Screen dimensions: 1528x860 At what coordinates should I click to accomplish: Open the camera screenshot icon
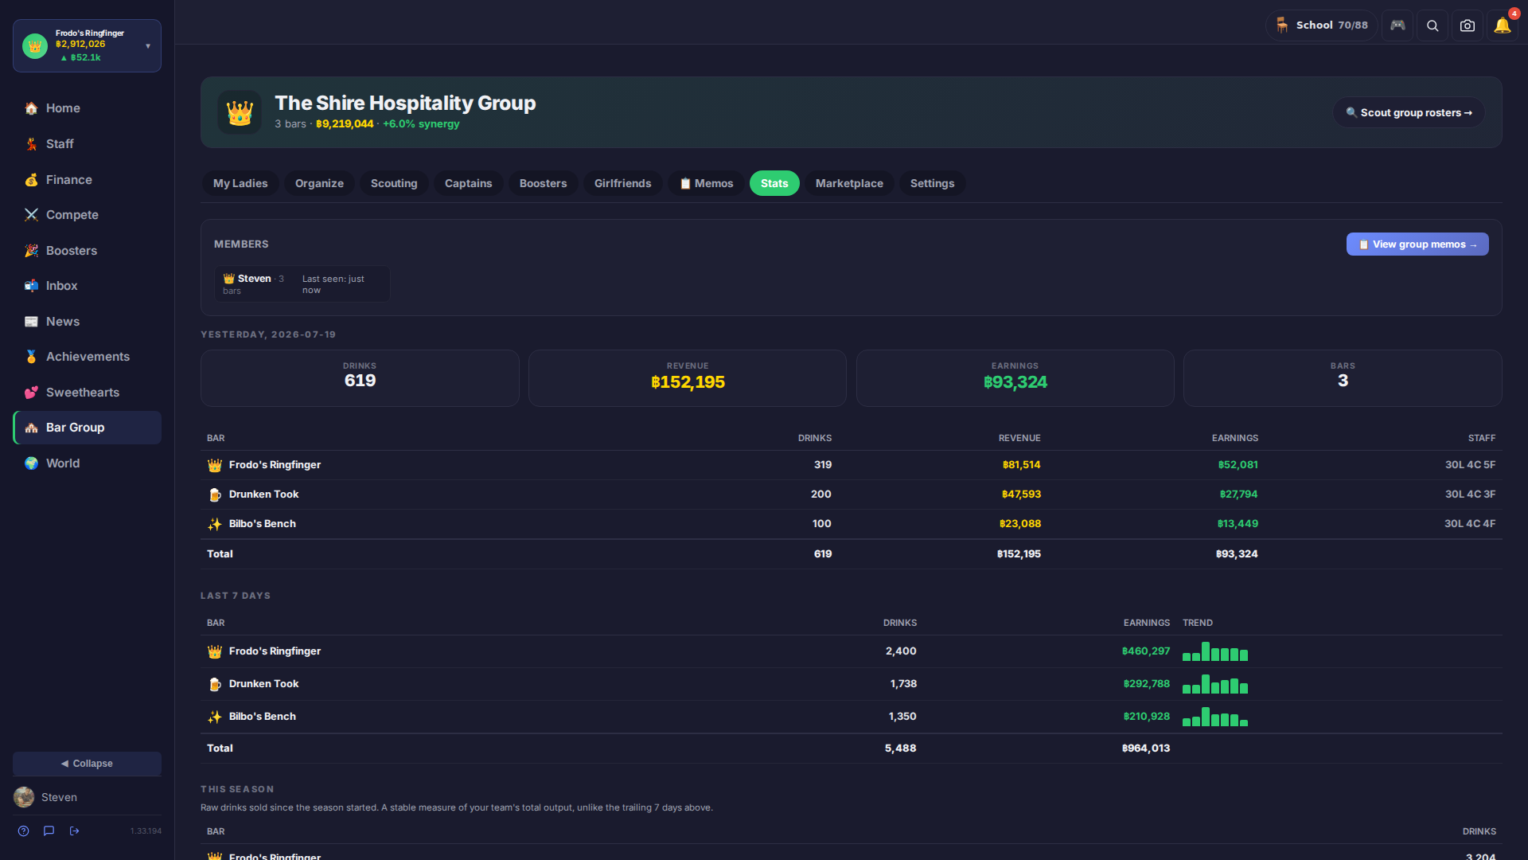(1468, 25)
